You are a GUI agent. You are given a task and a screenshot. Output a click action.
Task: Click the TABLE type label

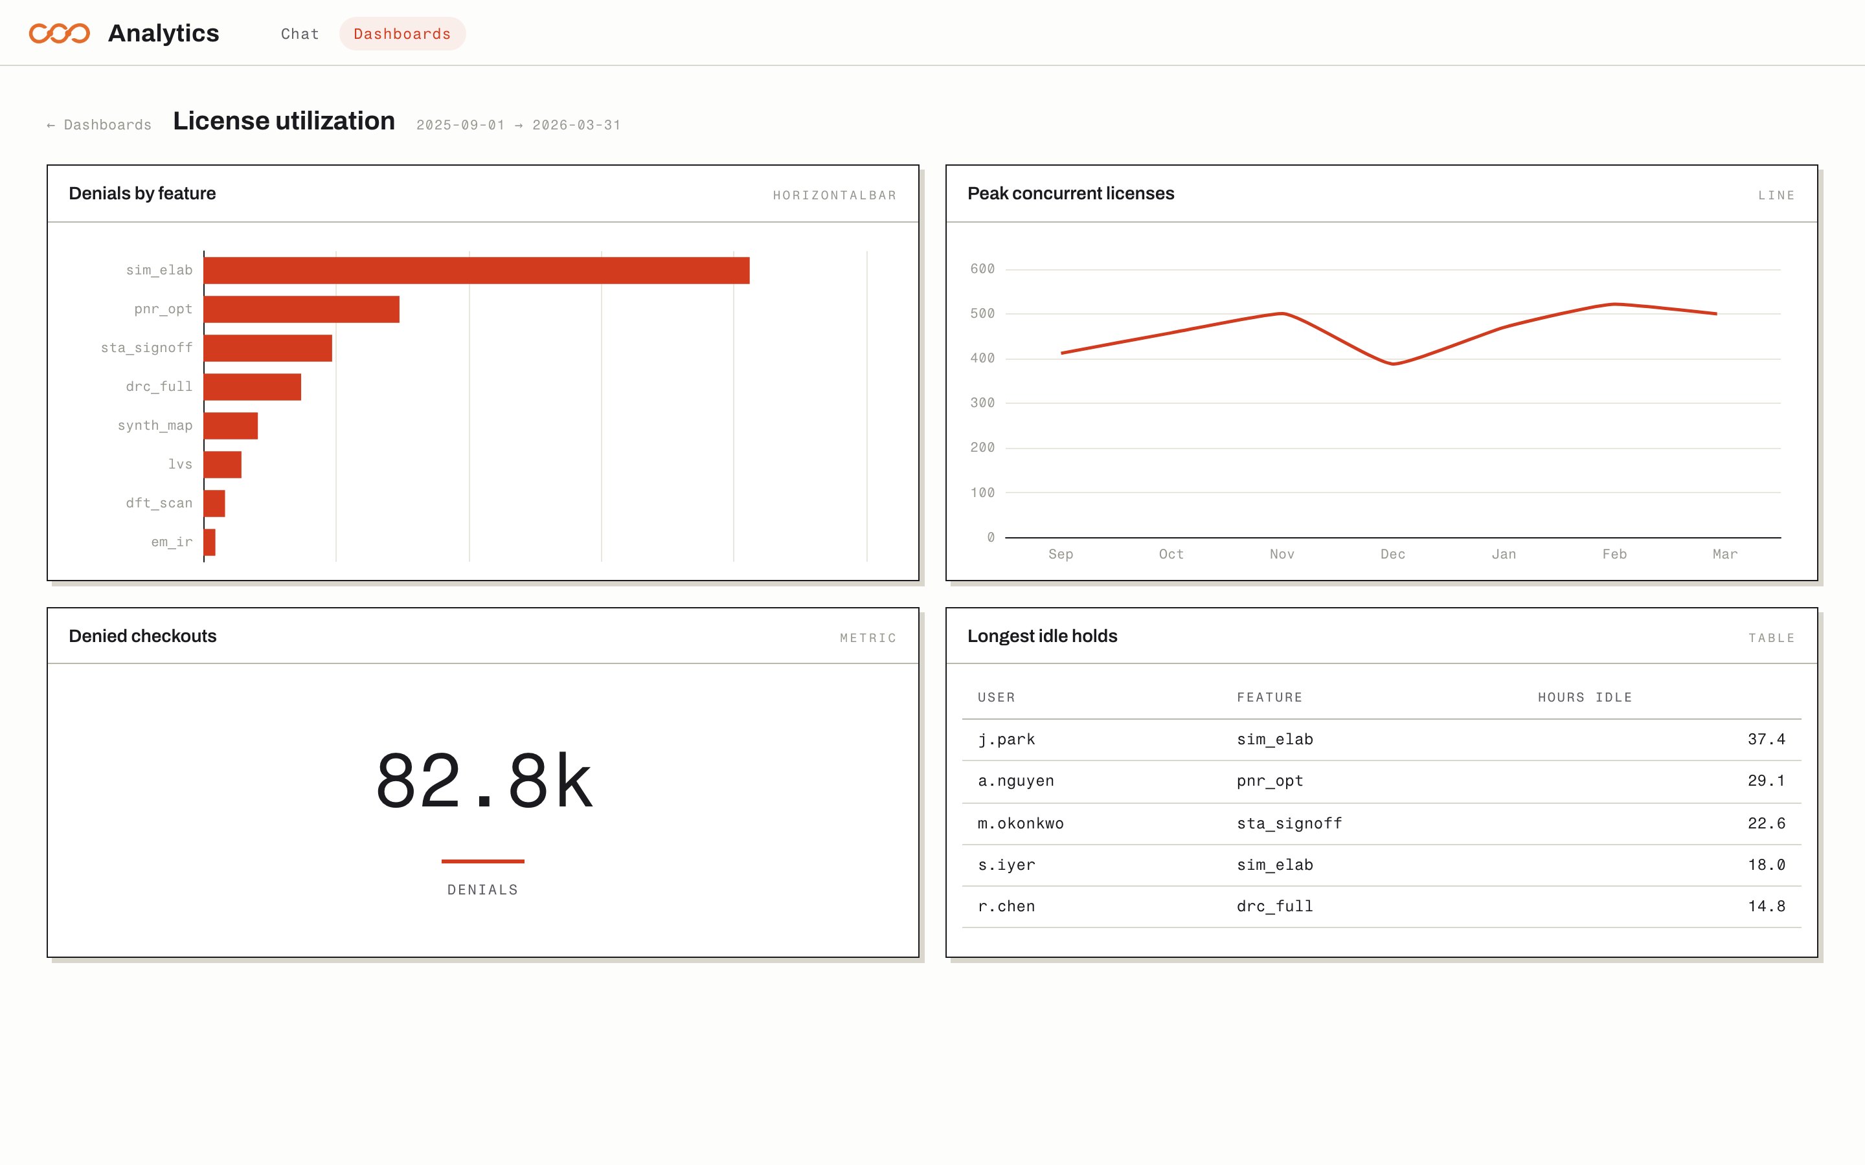pos(1771,639)
